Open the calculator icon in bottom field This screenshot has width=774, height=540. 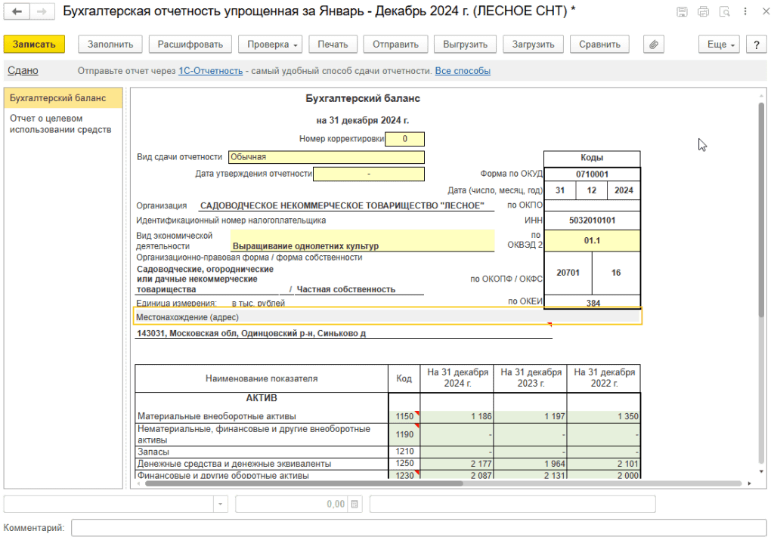(x=355, y=504)
